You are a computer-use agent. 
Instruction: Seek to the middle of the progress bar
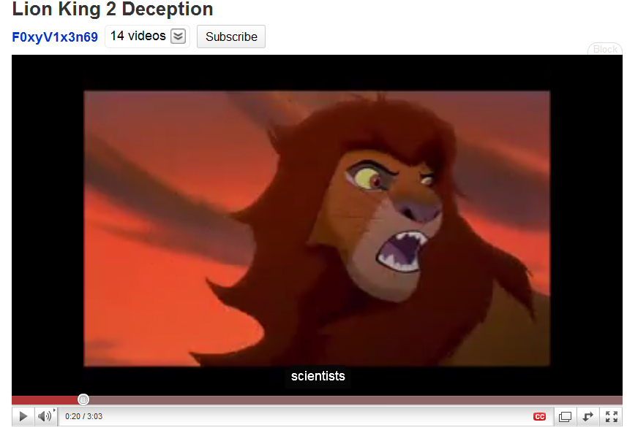(x=317, y=400)
